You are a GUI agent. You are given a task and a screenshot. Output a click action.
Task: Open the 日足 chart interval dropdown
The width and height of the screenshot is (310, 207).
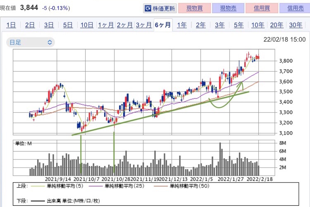pos(31,42)
